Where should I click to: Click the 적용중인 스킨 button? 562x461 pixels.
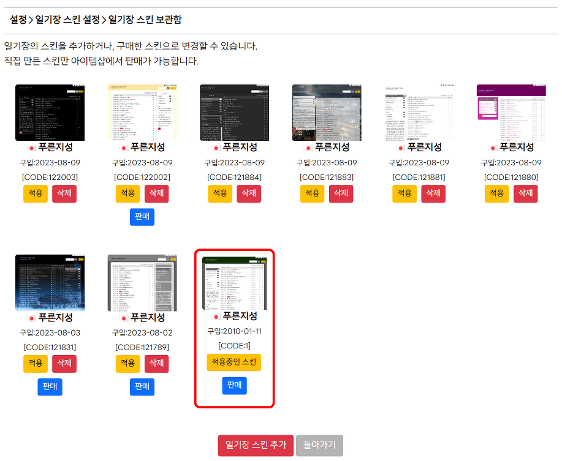[x=234, y=362]
